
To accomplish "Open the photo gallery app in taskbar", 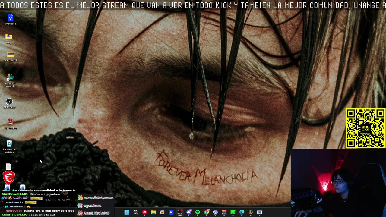I will pyautogui.click(x=162, y=212).
